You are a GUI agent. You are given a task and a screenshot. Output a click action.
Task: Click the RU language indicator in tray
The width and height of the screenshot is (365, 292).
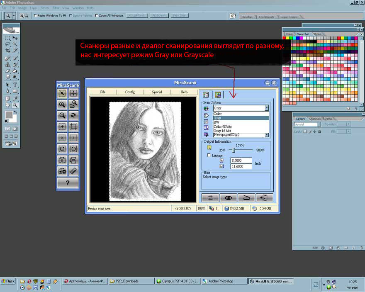(x=316, y=284)
